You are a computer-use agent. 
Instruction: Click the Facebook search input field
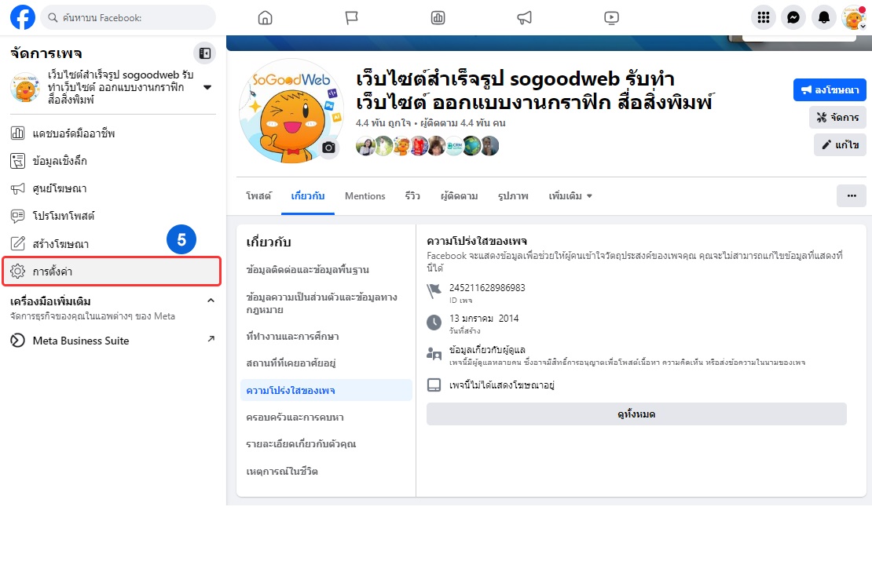pos(128,18)
